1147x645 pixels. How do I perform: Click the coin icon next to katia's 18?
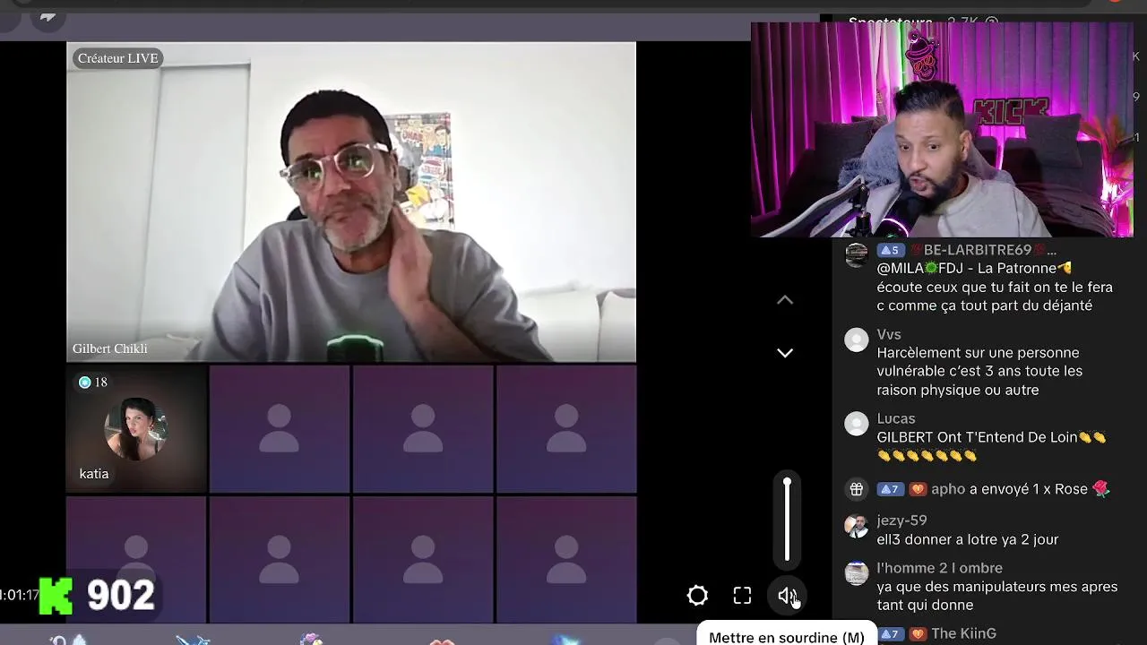coord(85,383)
